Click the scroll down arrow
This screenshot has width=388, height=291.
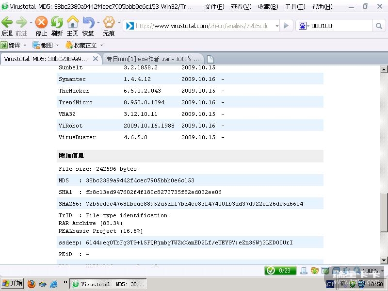pyautogui.click(x=384, y=260)
